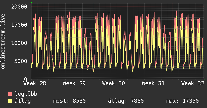The height and width of the screenshot is (108, 207).
Task: Click the Week 32 axis label
Action: coord(193,83)
